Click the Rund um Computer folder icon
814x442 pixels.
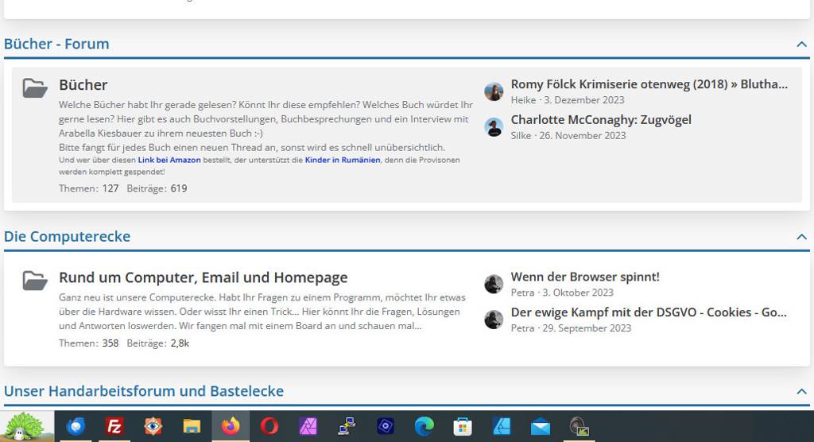click(x=35, y=280)
